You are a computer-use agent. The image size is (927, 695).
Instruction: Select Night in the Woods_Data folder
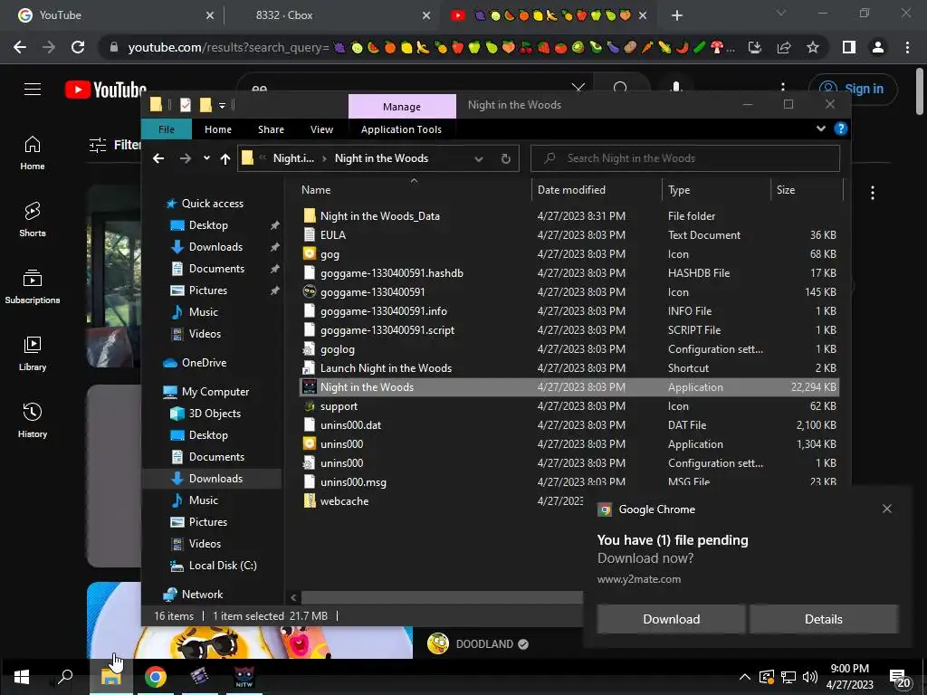379,216
